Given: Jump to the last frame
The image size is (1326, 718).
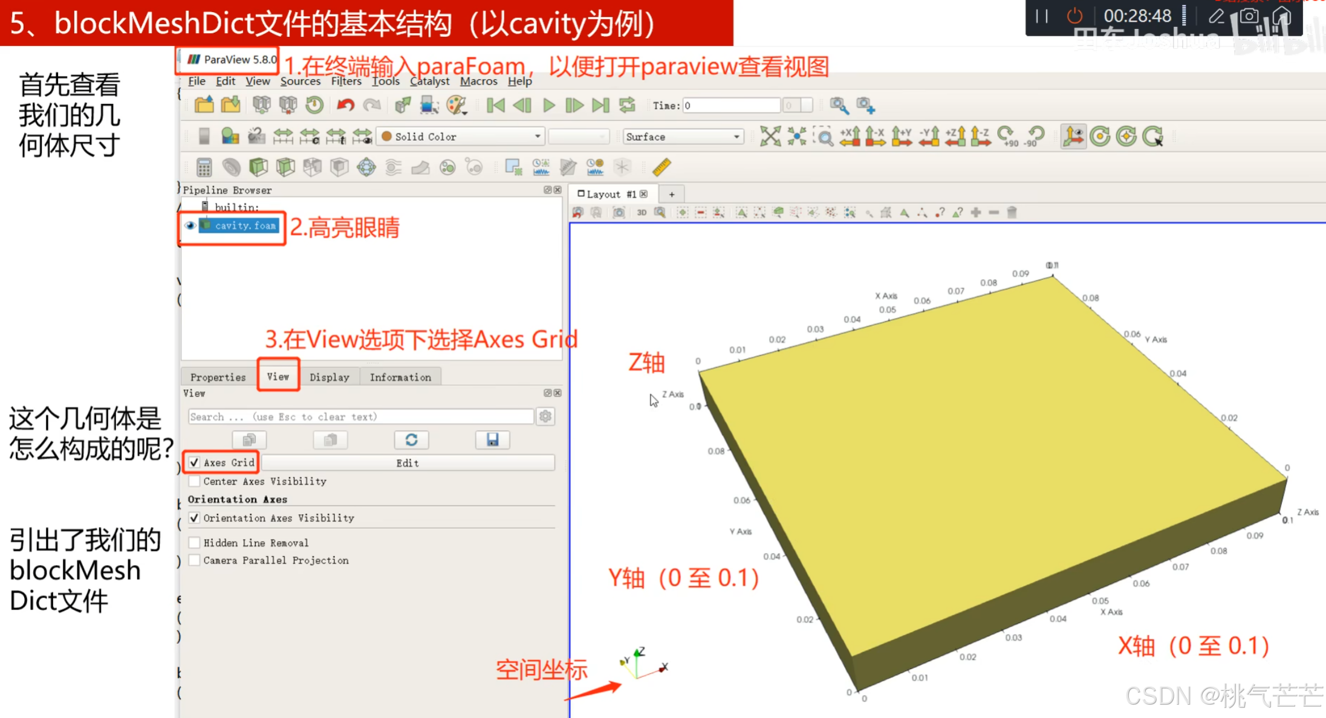Looking at the screenshot, I should 600,105.
